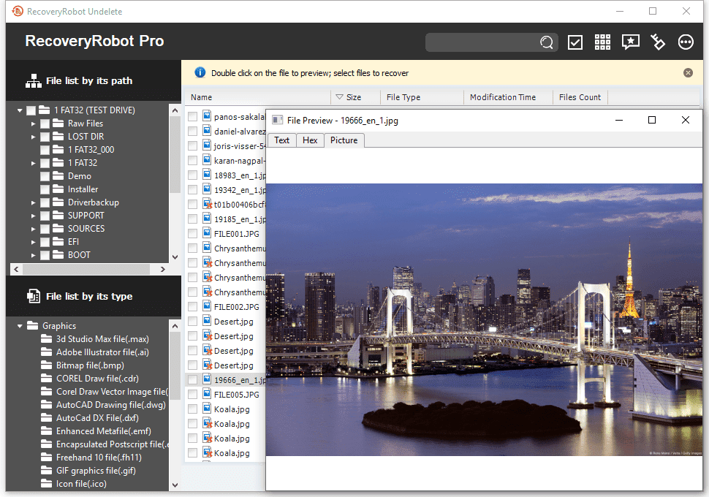Tick the checkbox for FILE001.JPG

click(193, 233)
